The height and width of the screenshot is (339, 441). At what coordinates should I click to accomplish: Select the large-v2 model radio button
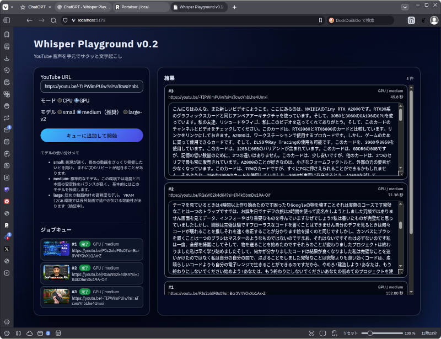pos(126,112)
